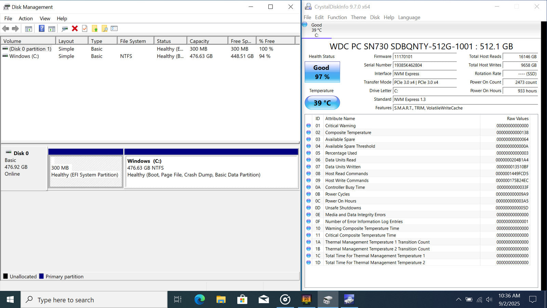Open the Edit menu in CrystalDiskInfo
This screenshot has height=308, width=547.
[319, 17]
